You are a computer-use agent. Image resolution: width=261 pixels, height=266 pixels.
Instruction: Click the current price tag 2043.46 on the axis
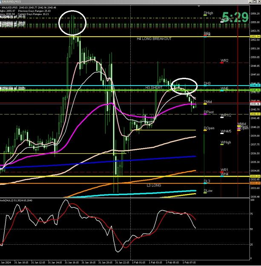255,104
